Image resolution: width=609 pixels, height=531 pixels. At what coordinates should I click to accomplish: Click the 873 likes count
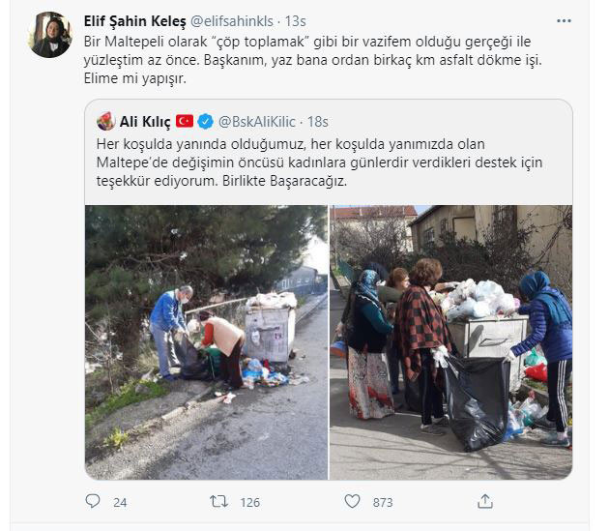pos(383,503)
